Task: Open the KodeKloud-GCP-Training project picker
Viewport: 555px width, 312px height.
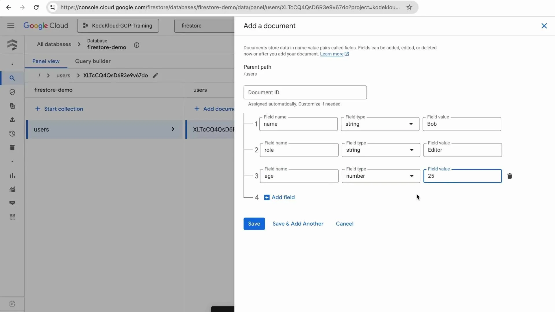Action: (x=118, y=26)
